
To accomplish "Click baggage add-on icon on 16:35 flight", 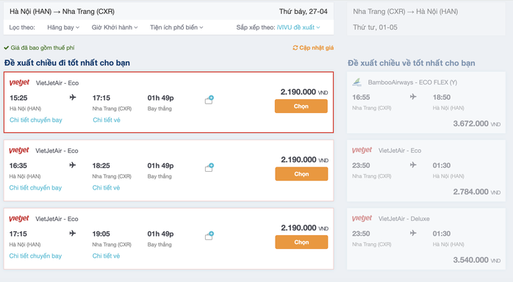I will (209, 167).
